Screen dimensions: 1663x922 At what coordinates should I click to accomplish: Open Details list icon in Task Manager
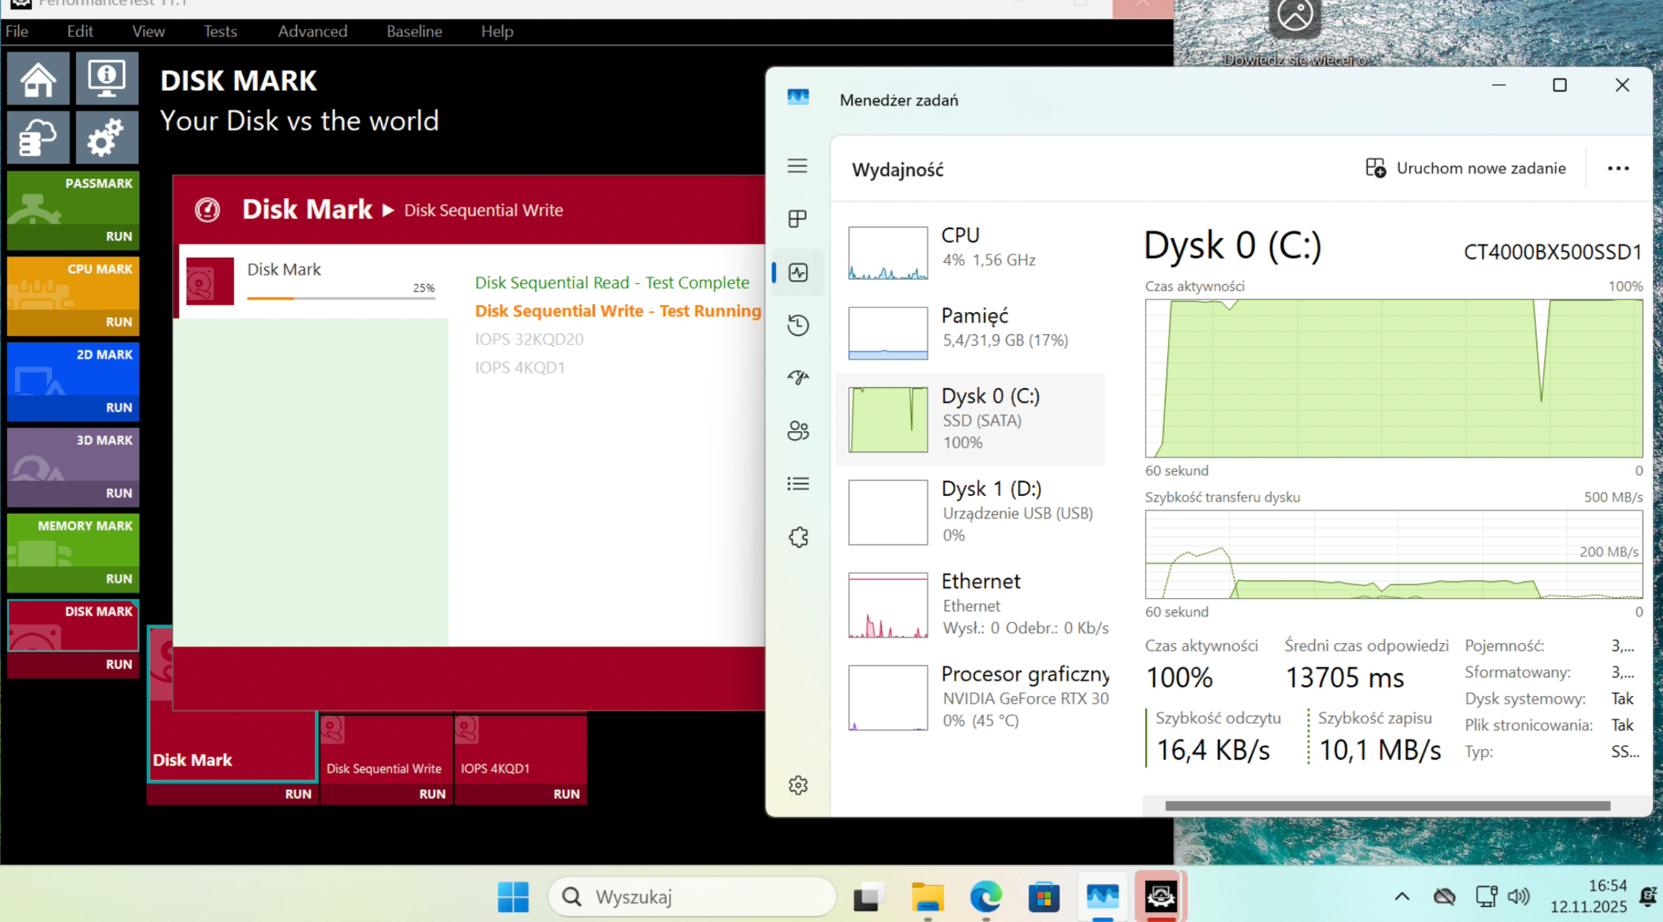pos(798,484)
